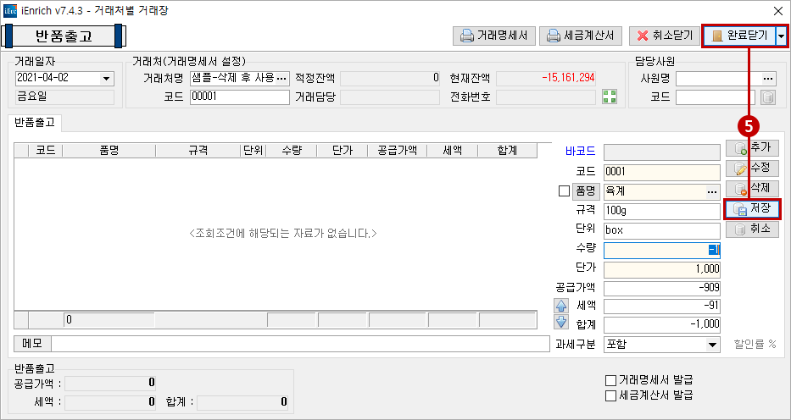
Task: Click the 저장 button
Action: [752, 209]
